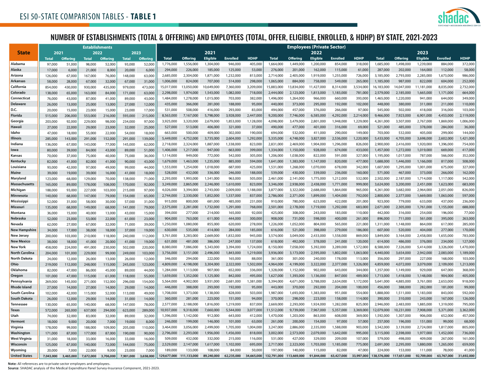
Task: Select the New Jersey row label
Action: [x=20, y=235]
